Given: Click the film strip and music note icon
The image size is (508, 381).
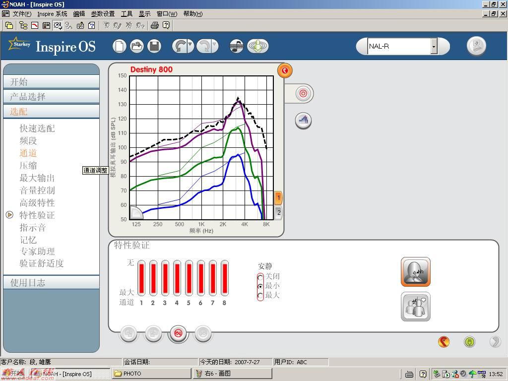Looking at the screenshot, I should pyautogui.click(x=237, y=46).
